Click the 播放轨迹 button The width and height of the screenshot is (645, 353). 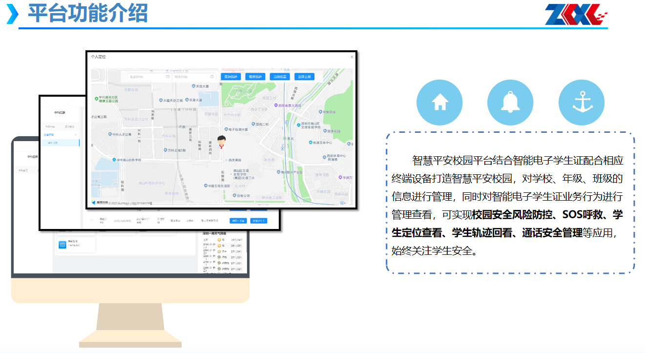coord(255,77)
